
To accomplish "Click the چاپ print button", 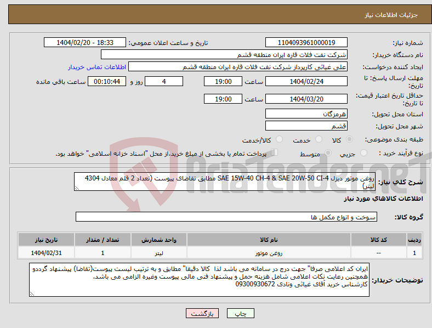I will 241,313.
